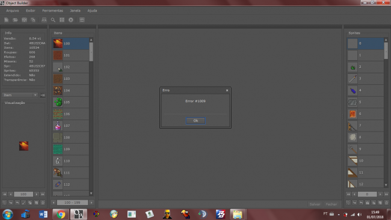This screenshot has width=391, height=220.
Task: Click the floppy-disk Compile toolbar icon
Action: 24,20
